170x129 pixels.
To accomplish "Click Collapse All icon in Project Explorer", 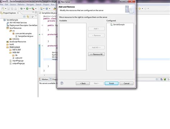I will point(24,17).
